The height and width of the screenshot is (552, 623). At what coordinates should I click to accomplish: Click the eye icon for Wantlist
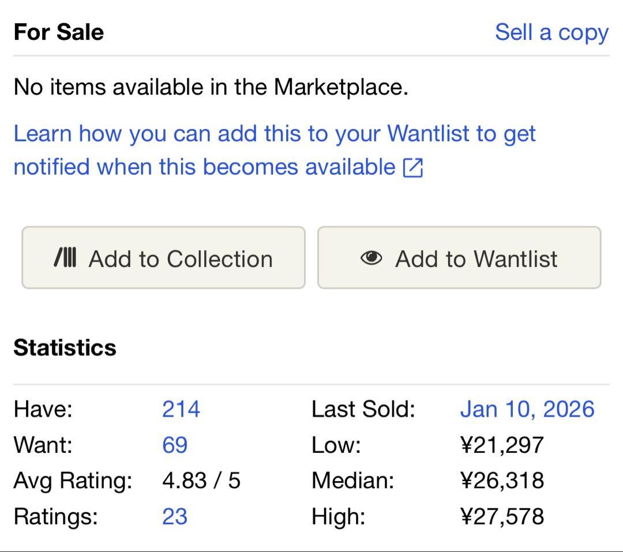pos(371,258)
